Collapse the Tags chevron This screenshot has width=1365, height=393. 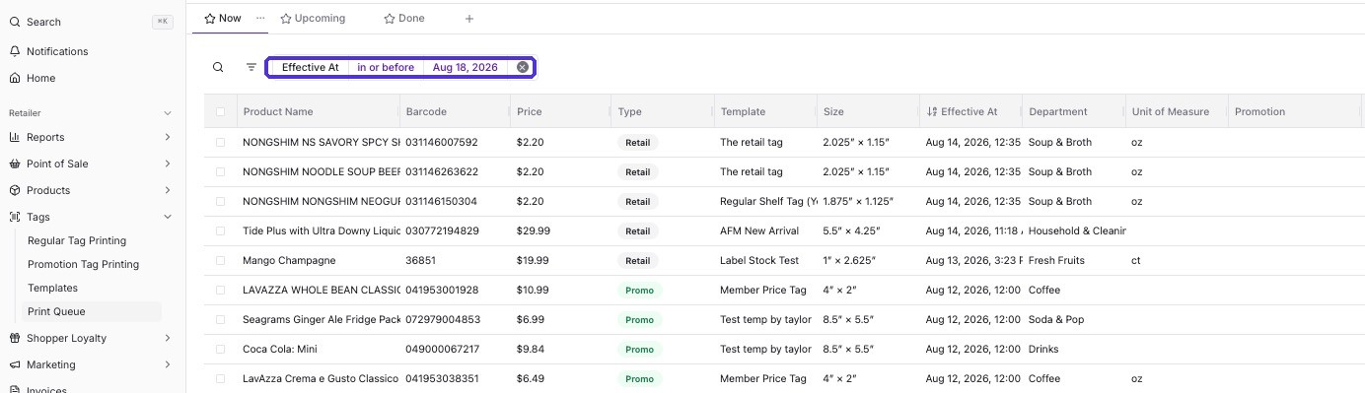point(167,217)
